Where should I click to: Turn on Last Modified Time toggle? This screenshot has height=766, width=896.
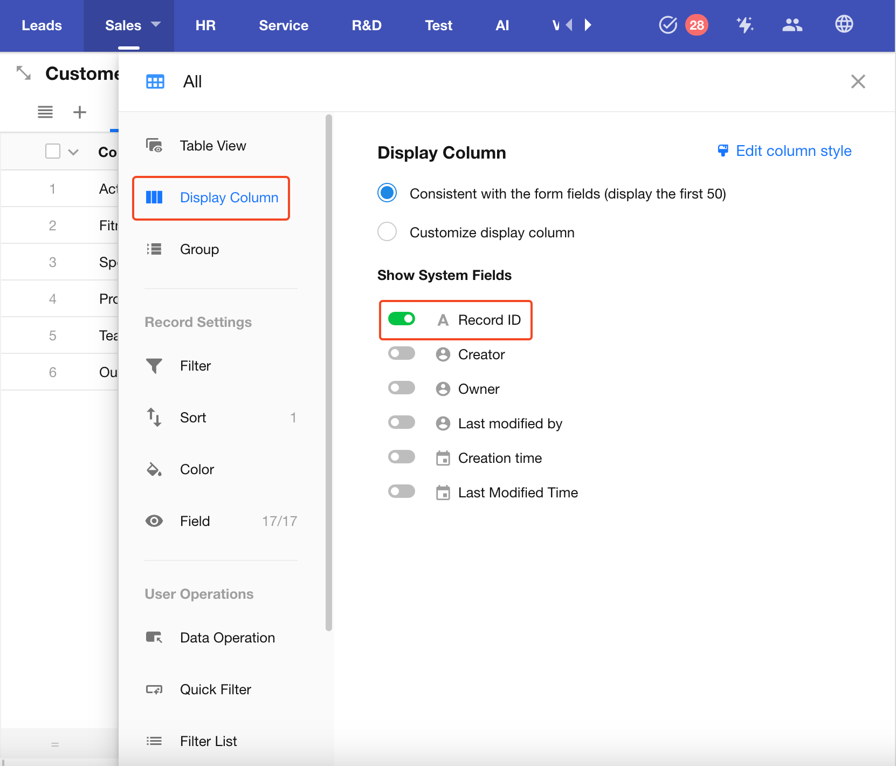click(x=402, y=492)
